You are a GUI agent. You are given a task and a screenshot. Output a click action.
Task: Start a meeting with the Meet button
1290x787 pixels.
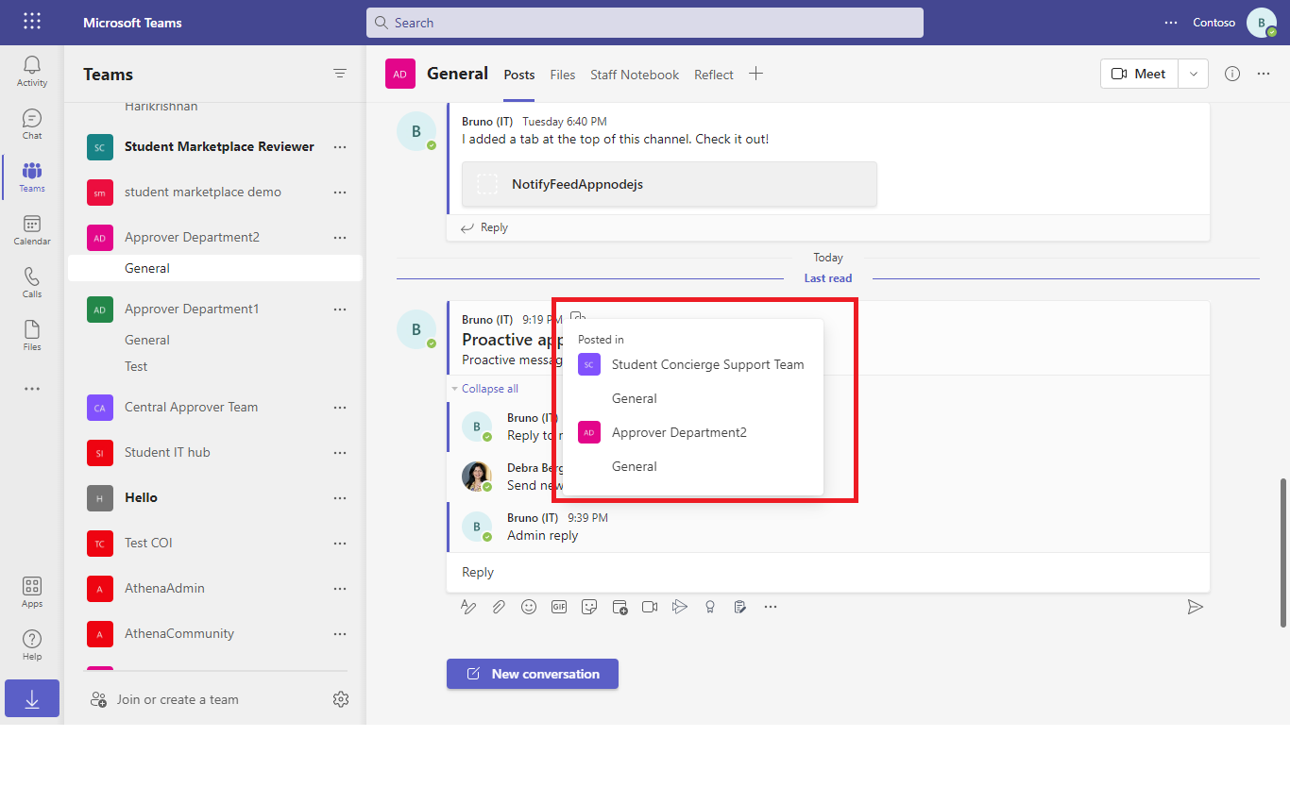[x=1140, y=74]
